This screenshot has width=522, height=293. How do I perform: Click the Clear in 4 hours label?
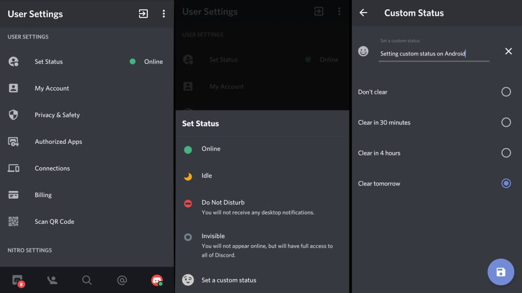[379, 153]
